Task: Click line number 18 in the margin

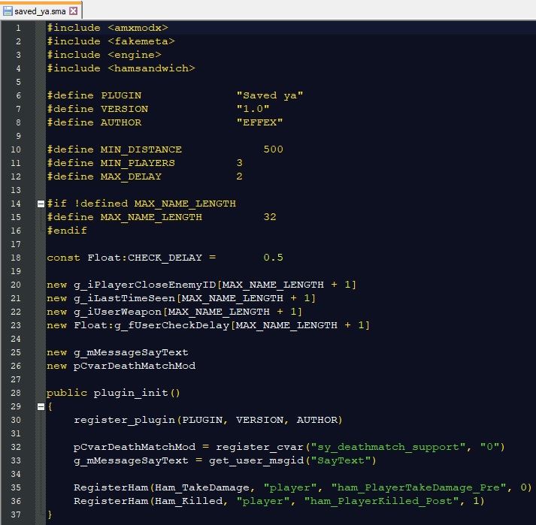Action: [17, 258]
